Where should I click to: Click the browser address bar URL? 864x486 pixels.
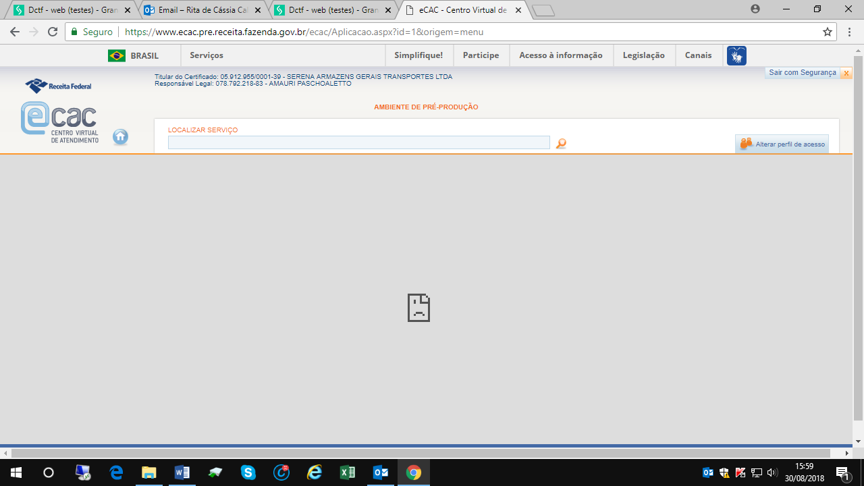coord(304,32)
